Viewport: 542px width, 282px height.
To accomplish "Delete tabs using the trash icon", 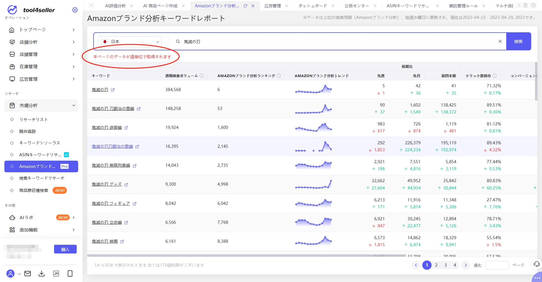I will (525, 5).
